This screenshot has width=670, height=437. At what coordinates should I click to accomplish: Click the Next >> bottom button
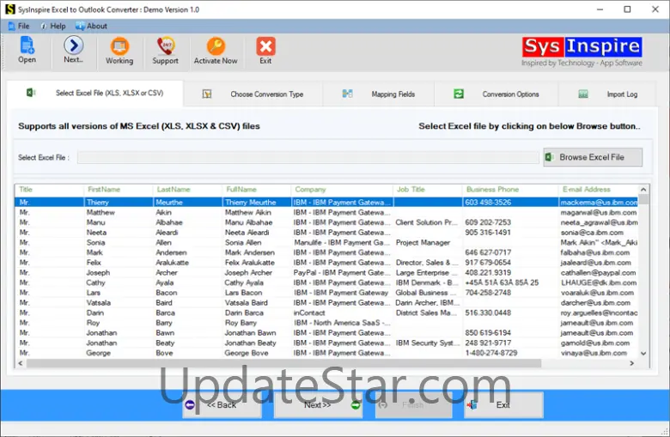click(318, 405)
